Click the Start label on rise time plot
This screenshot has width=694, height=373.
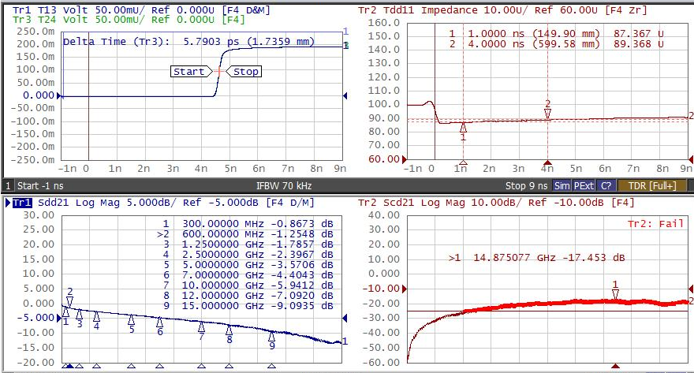click(188, 72)
